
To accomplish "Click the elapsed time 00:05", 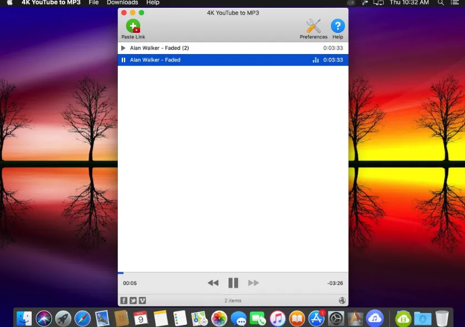I will [130, 284].
